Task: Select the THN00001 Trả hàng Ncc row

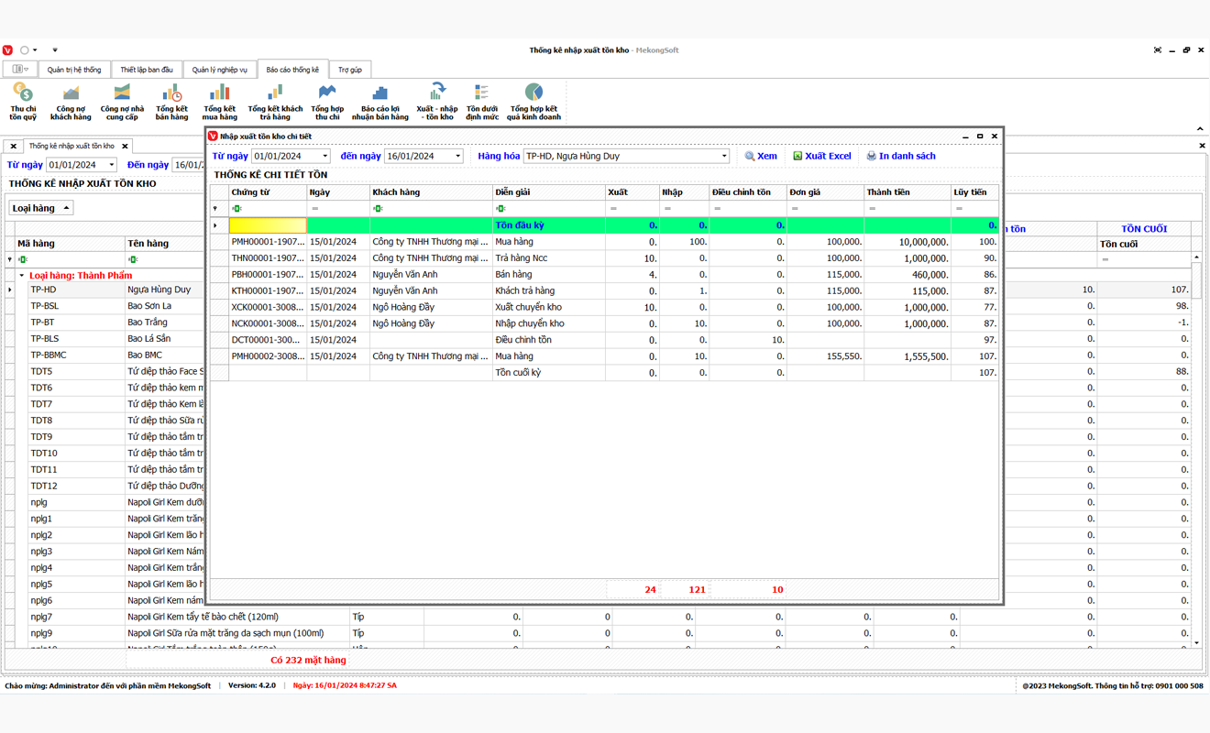Action: [x=605, y=258]
